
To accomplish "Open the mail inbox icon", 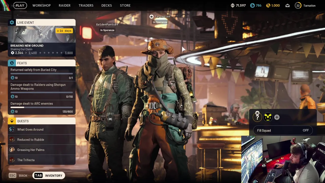I will point(287,5).
